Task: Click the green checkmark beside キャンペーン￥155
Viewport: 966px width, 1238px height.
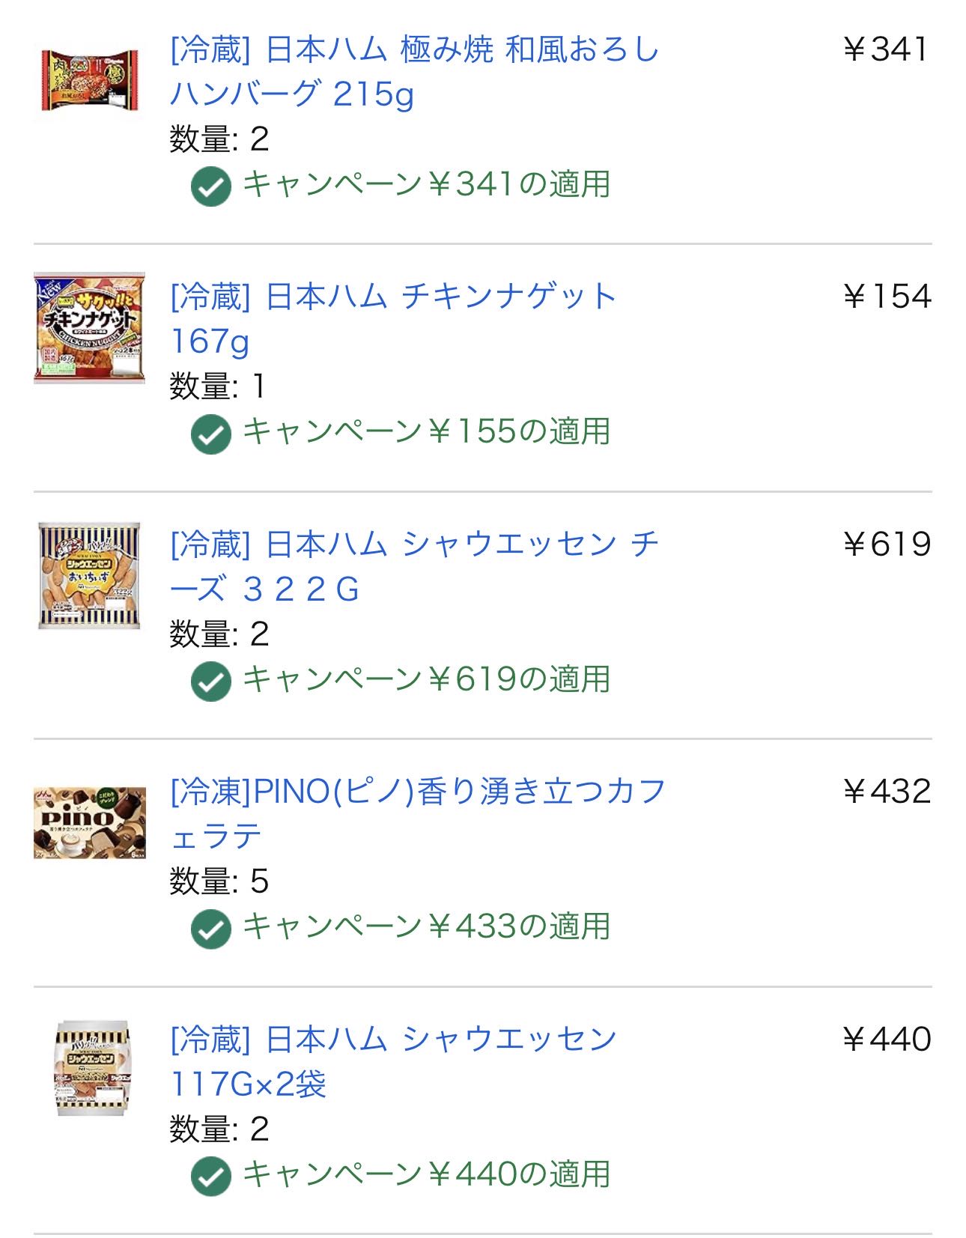Action: pyautogui.click(x=211, y=434)
